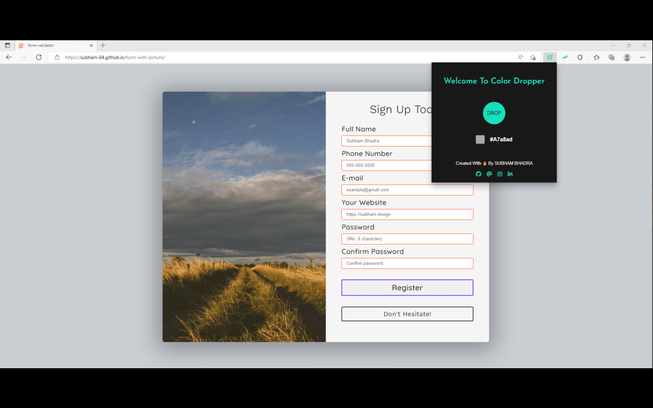Click the #A7a8ad color swatch
This screenshot has width=653, height=408.
pyautogui.click(x=480, y=139)
